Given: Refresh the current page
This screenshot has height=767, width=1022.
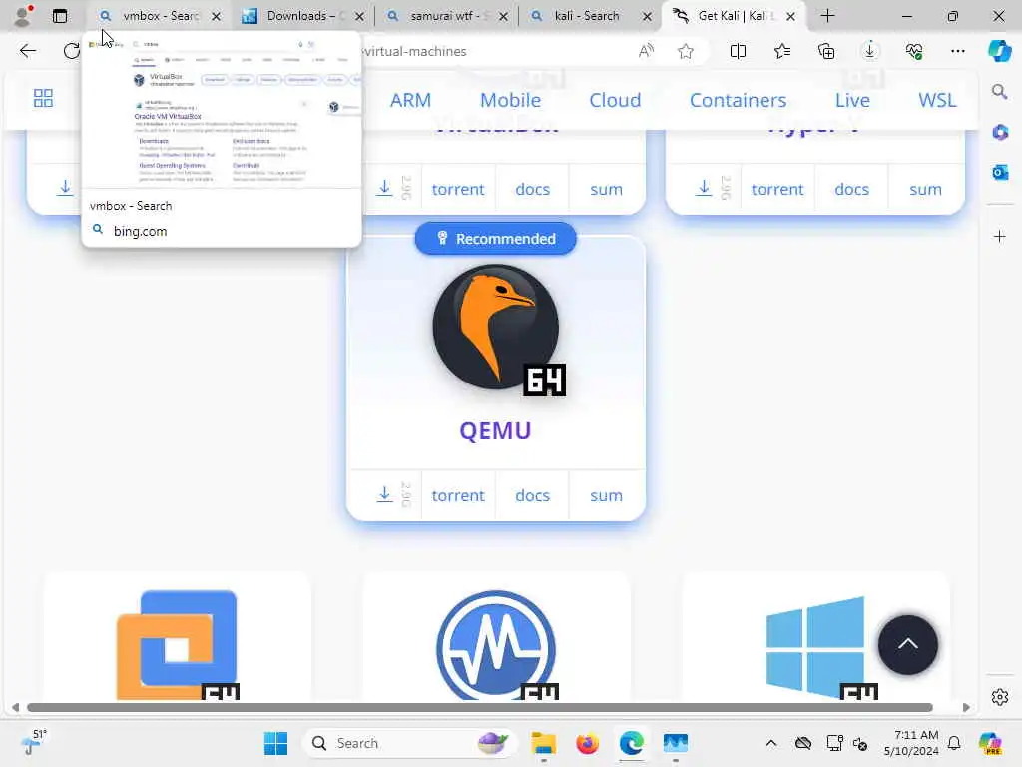Looking at the screenshot, I should click(71, 51).
